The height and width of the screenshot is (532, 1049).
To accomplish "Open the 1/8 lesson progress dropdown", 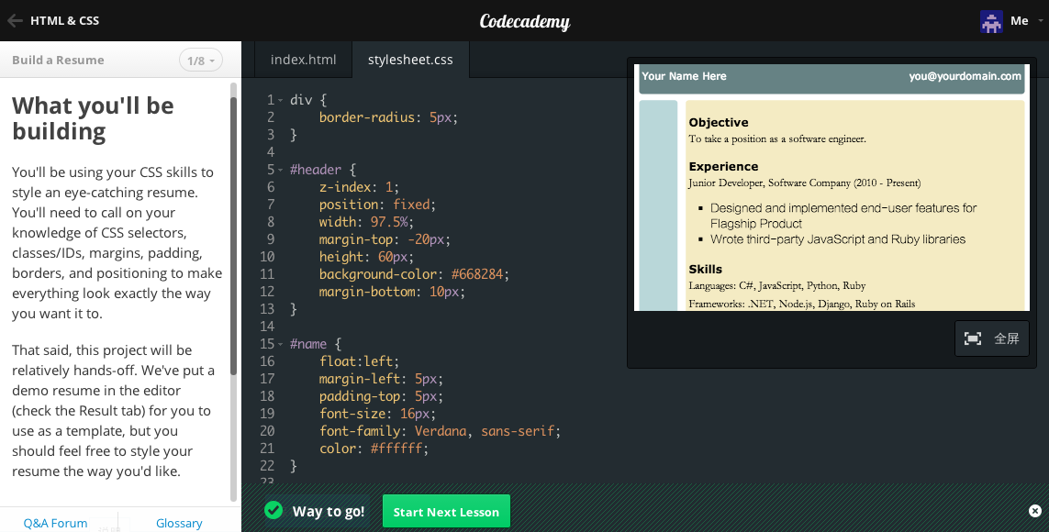I will tap(200, 60).
